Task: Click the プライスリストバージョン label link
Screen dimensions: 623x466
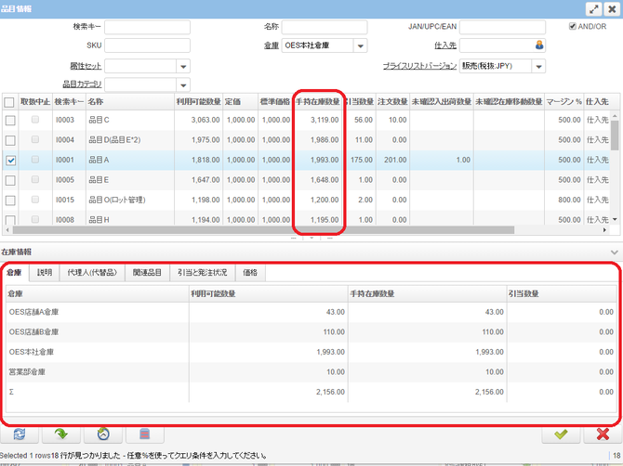Action: pyautogui.click(x=420, y=66)
